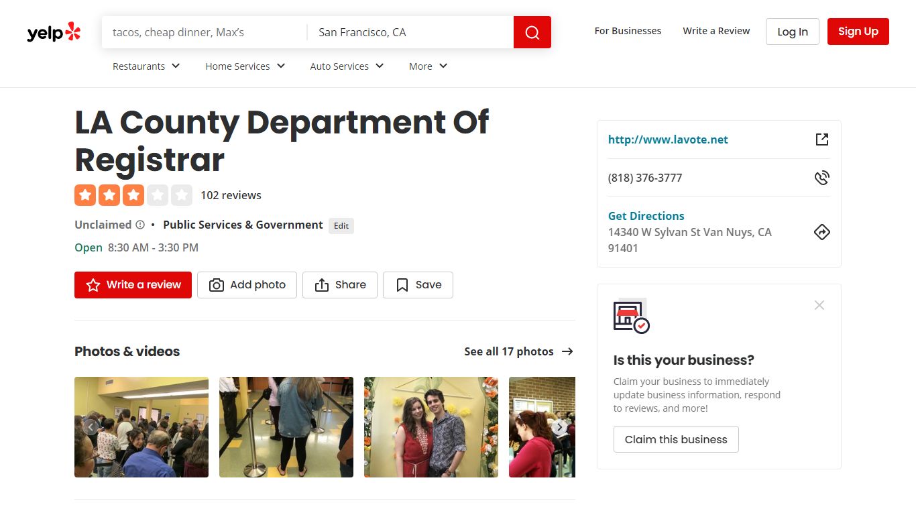Click See all 17 photos link

(509, 351)
